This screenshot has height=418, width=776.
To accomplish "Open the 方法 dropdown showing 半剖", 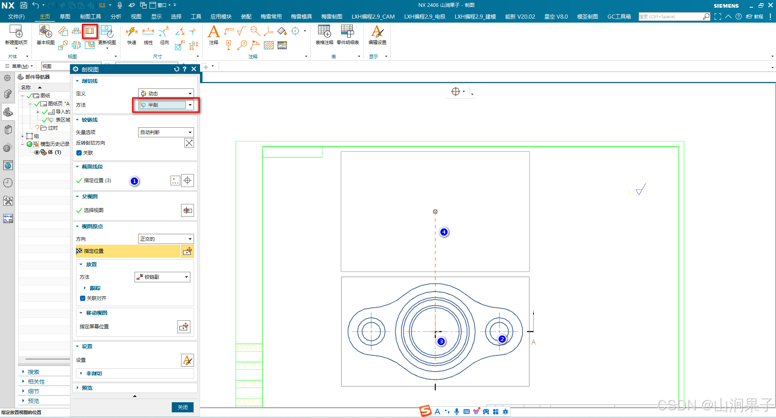I will tap(166, 105).
